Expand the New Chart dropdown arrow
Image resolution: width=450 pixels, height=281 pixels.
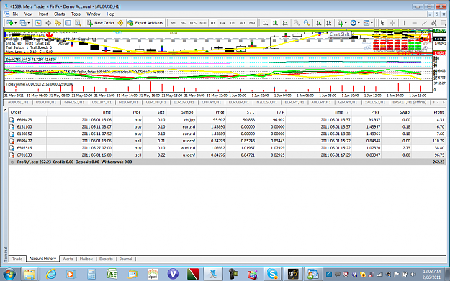click(16, 23)
